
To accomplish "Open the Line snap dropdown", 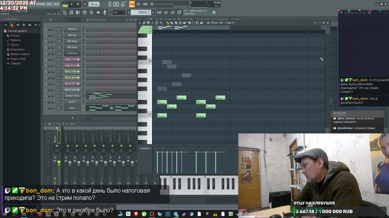I will tap(119, 12).
